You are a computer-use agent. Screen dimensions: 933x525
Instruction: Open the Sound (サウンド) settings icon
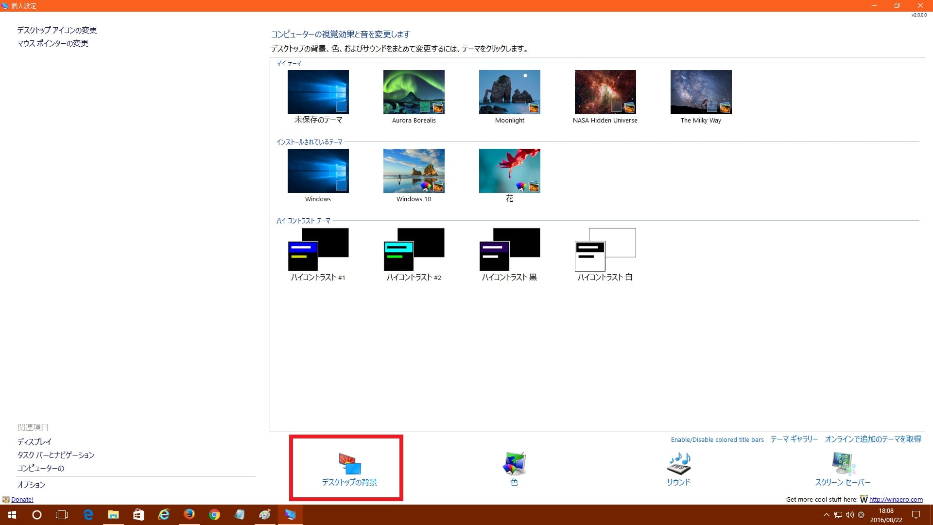(678, 469)
